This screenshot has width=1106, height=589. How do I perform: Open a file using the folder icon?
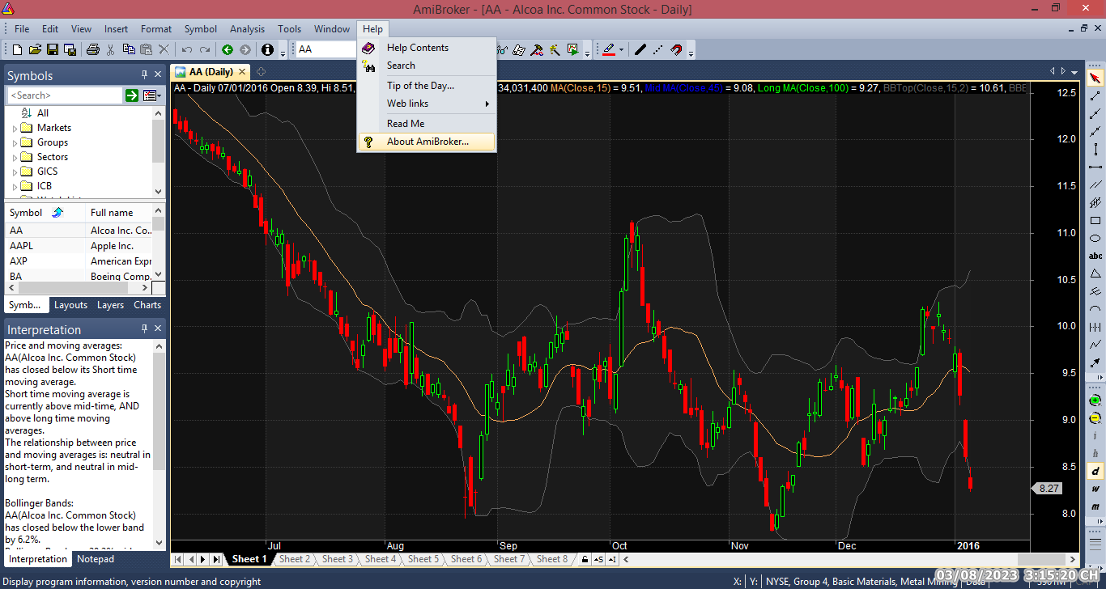[x=34, y=49]
